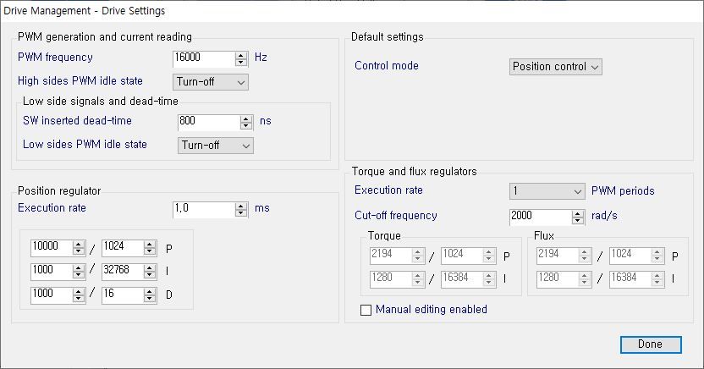
Task: Decrease Position regulator Execution rate down arrow
Action: [x=241, y=213]
